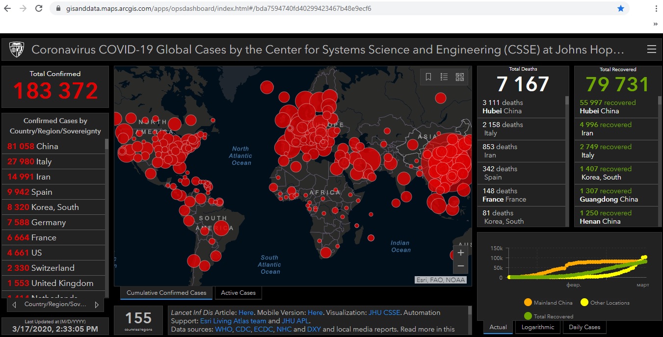Viewport: 663px width, 337px height.
Task: Select the '14 991 Iran' row
Action: [53, 177]
